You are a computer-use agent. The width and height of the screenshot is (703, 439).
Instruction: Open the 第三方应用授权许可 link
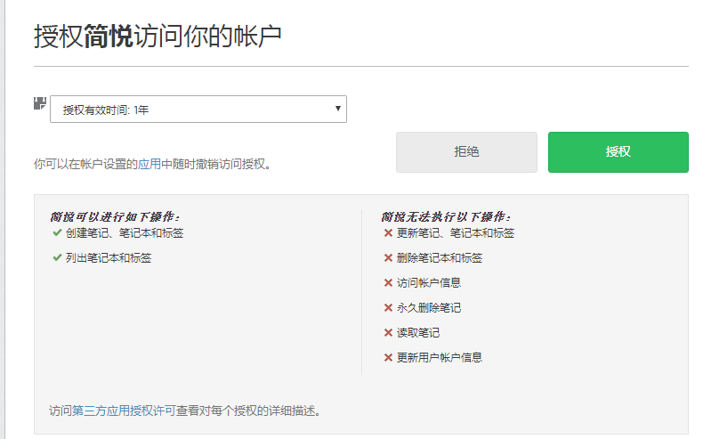click(x=124, y=411)
